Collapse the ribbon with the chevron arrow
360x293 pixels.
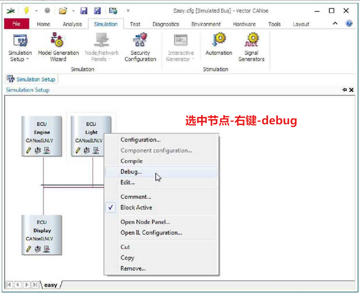(335, 23)
